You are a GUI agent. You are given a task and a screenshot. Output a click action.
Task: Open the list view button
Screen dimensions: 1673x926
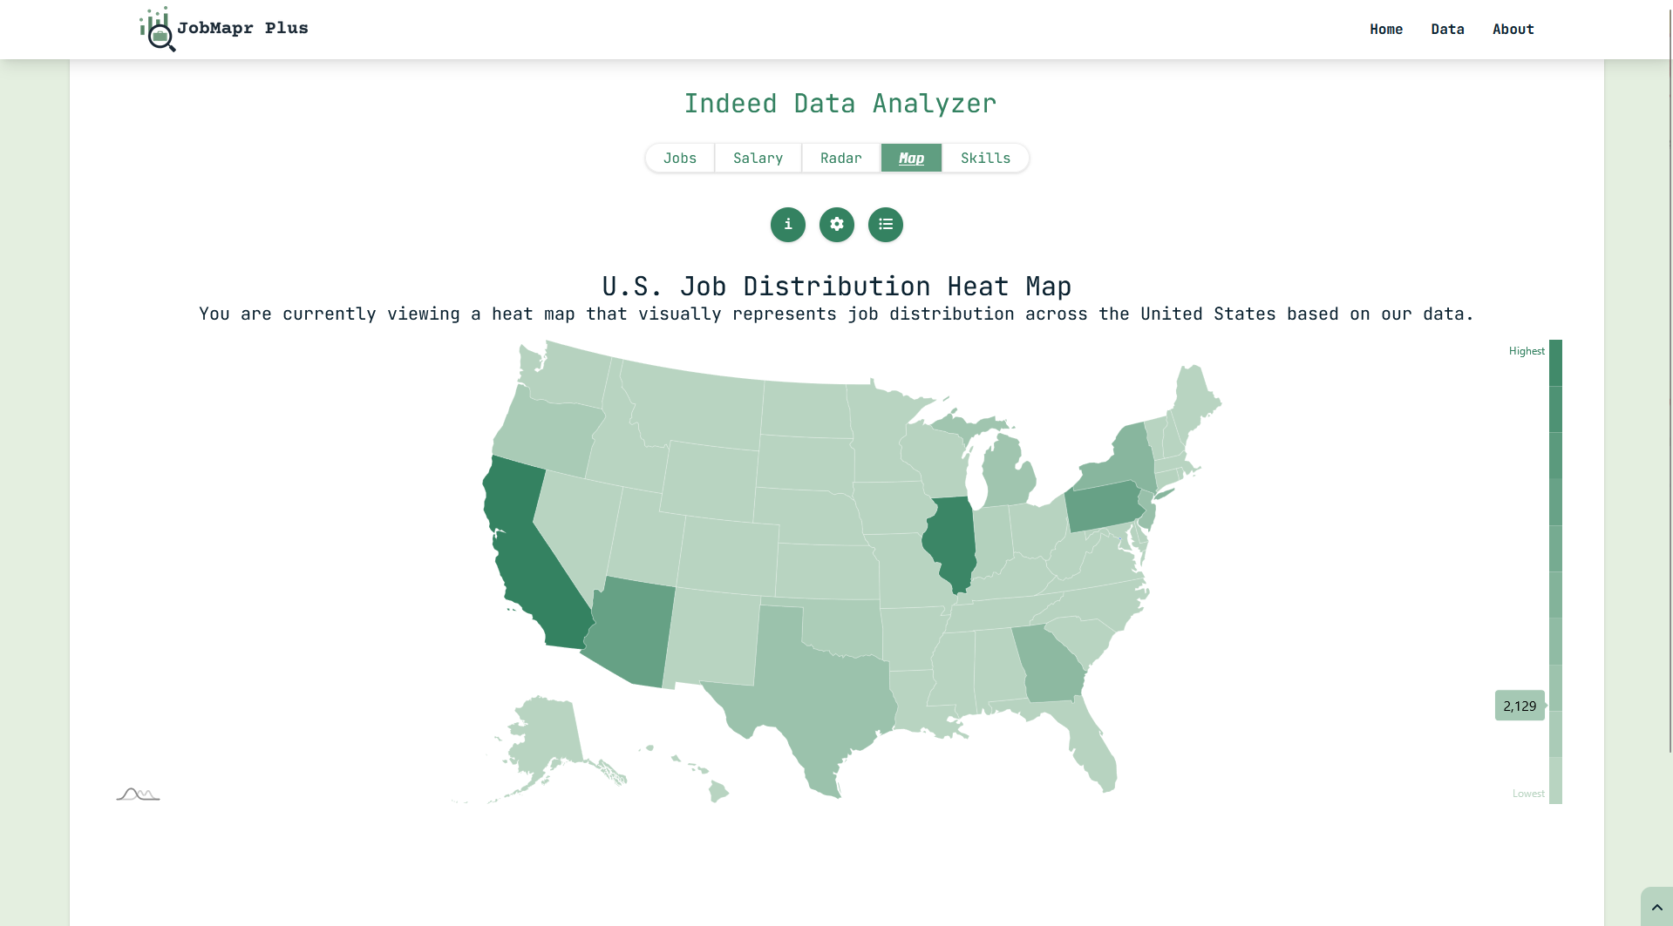tap(886, 225)
